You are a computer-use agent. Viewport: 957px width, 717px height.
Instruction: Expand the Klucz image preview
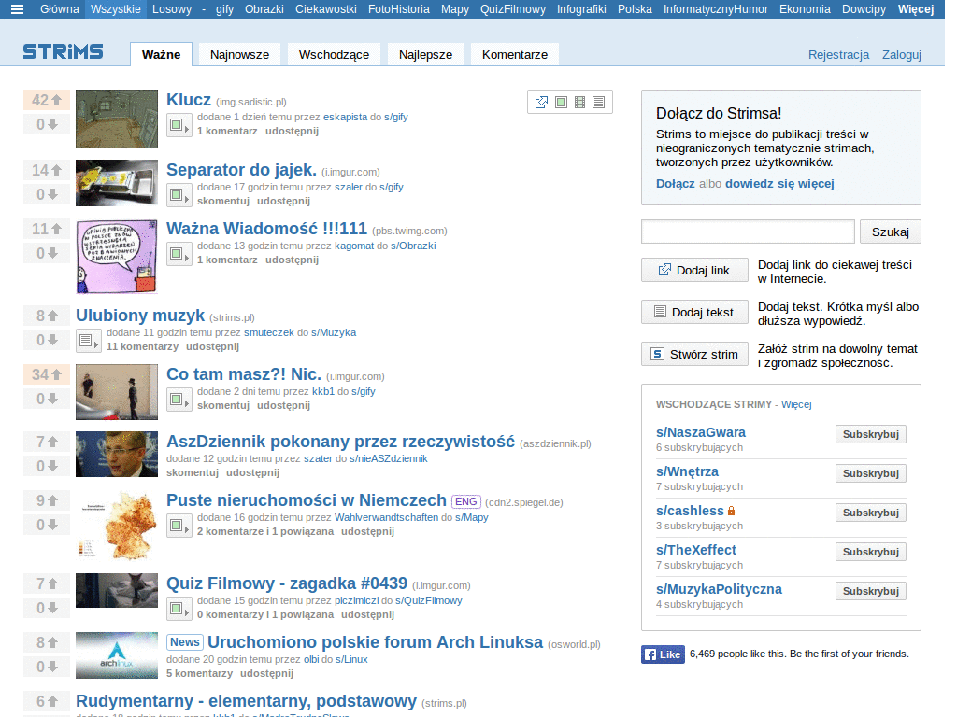[x=179, y=126]
